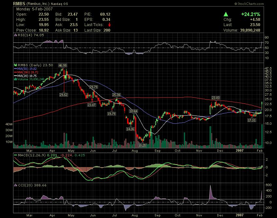Viewport: 277px width, 218px height.
Task: Click the blue line marker for MA(50)
Action: [x=15, y=69]
